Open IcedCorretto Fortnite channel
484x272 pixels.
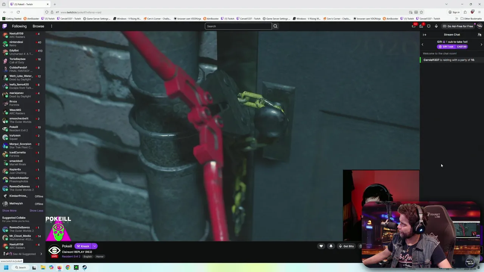coord(23,154)
